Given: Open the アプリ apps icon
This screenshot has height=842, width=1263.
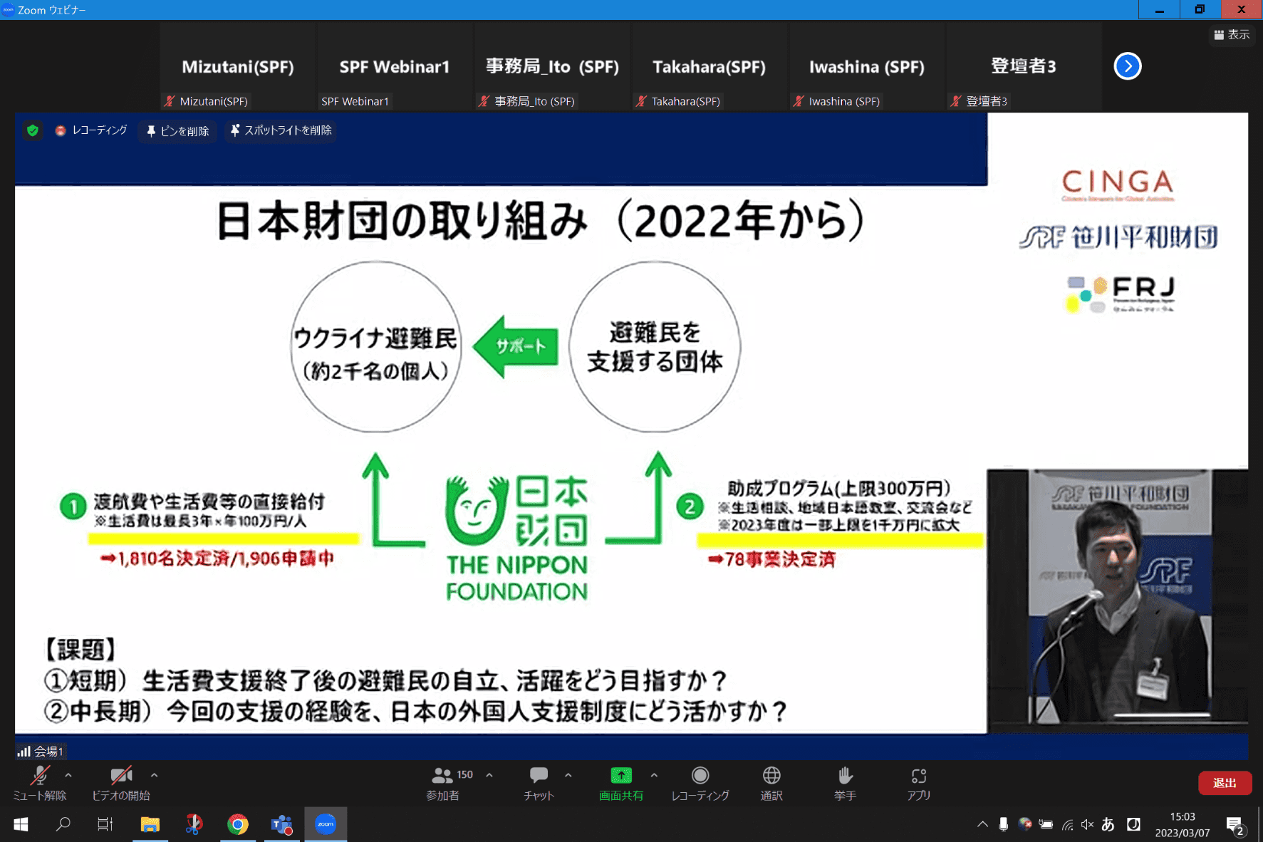Looking at the screenshot, I should (x=919, y=775).
